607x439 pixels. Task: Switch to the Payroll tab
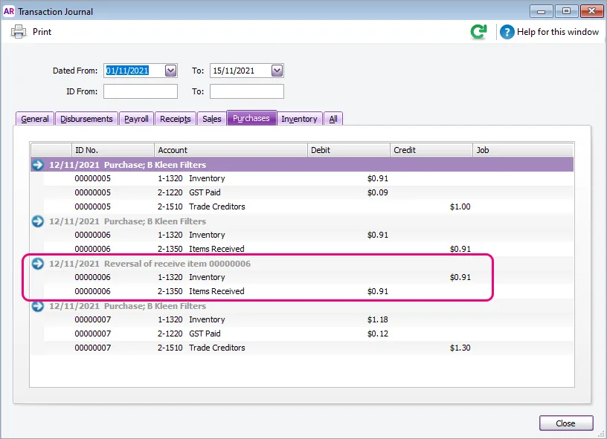(136, 119)
